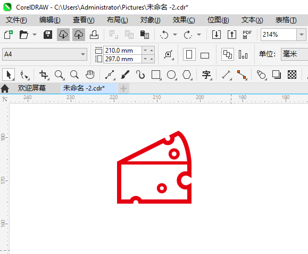
Task: Set landscape page orientation
Action: point(205,55)
